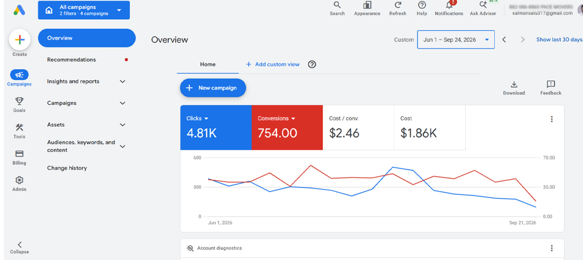The width and height of the screenshot is (583, 260).
Task: Open the Notifications bell icon
Action: coord(449,5)
